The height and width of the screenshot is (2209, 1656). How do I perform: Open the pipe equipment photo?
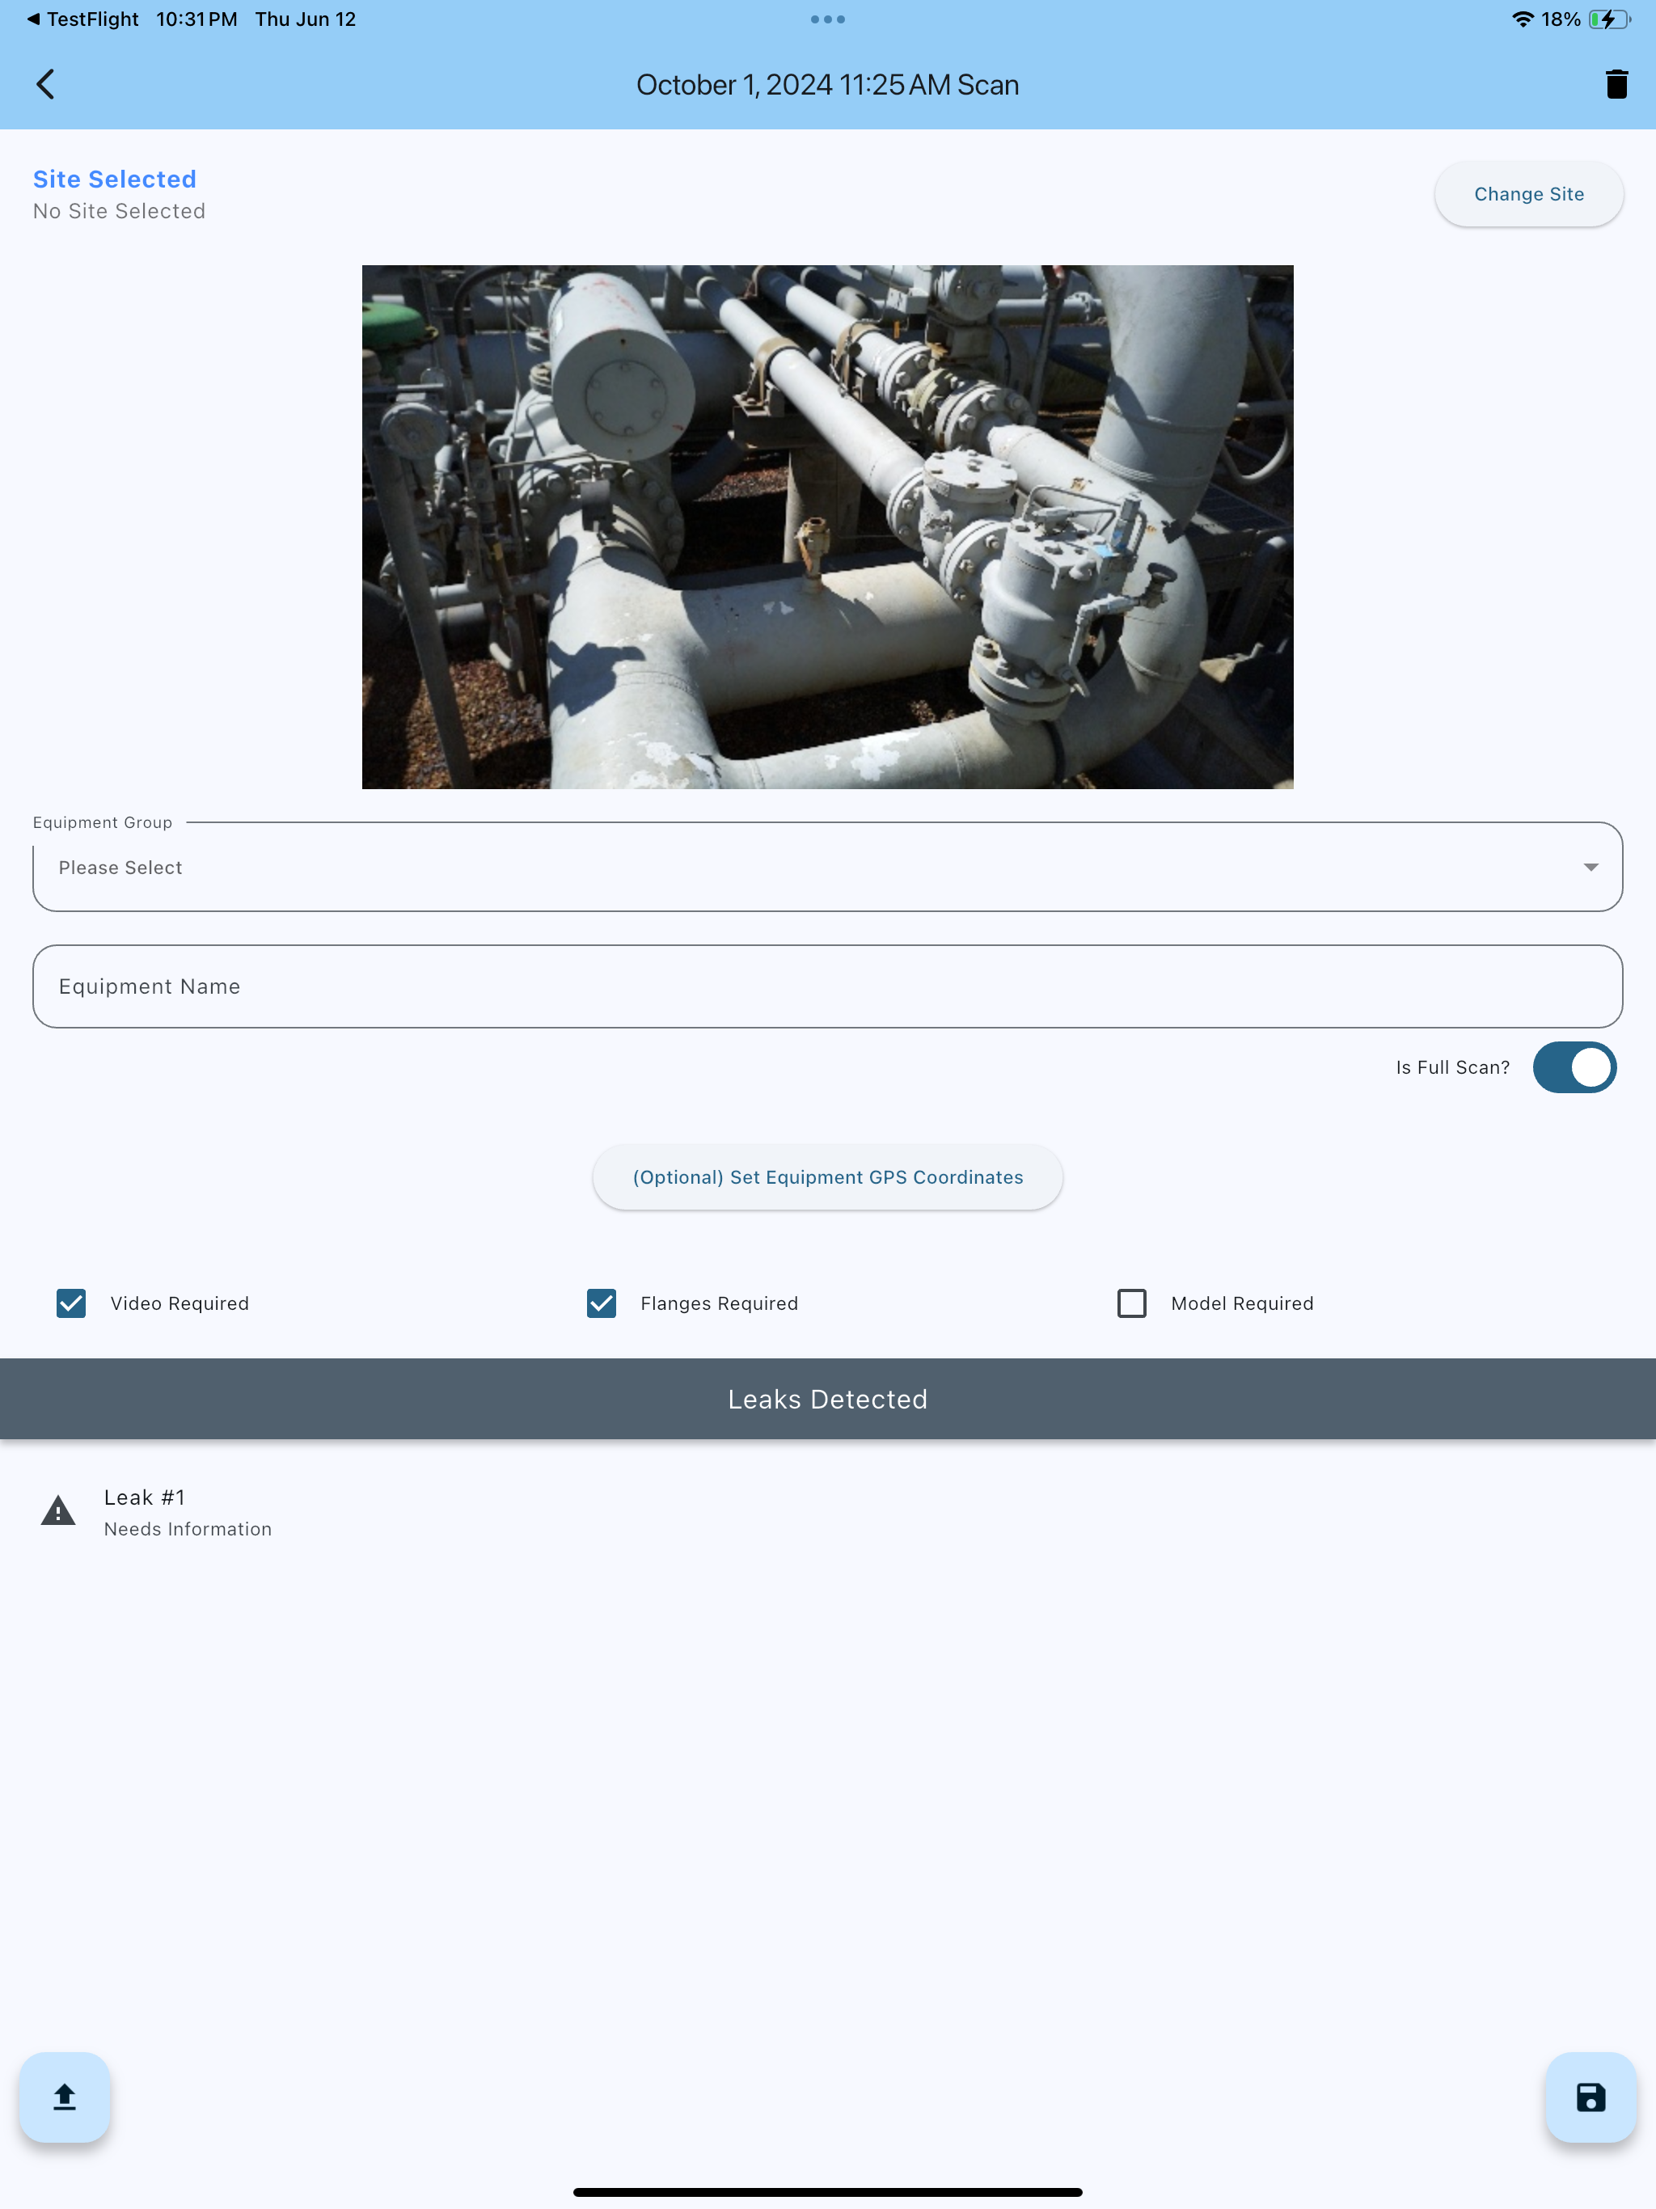click(828, 527)
